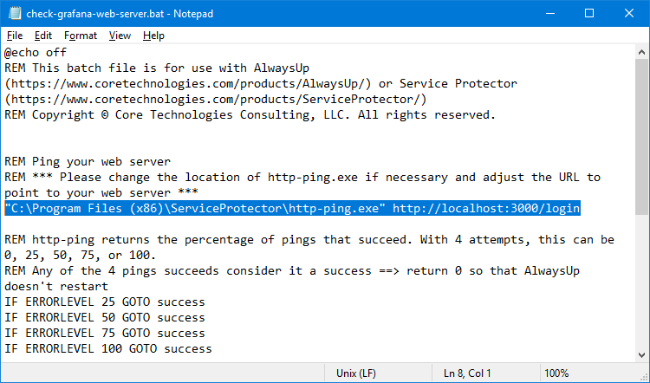Click the scroll down arrow
This screenshot has width=650, height=383.
(x=641, y=354)
